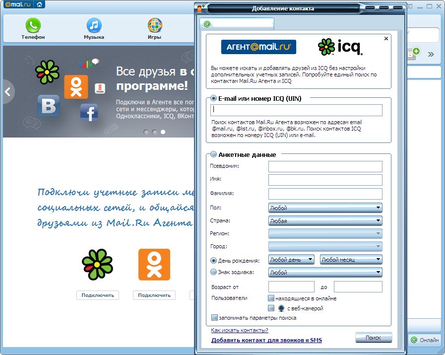Open the Игры games icon
Image resolution: width=445 pixels, height=355 pixels.
click(x=155, y=25)
